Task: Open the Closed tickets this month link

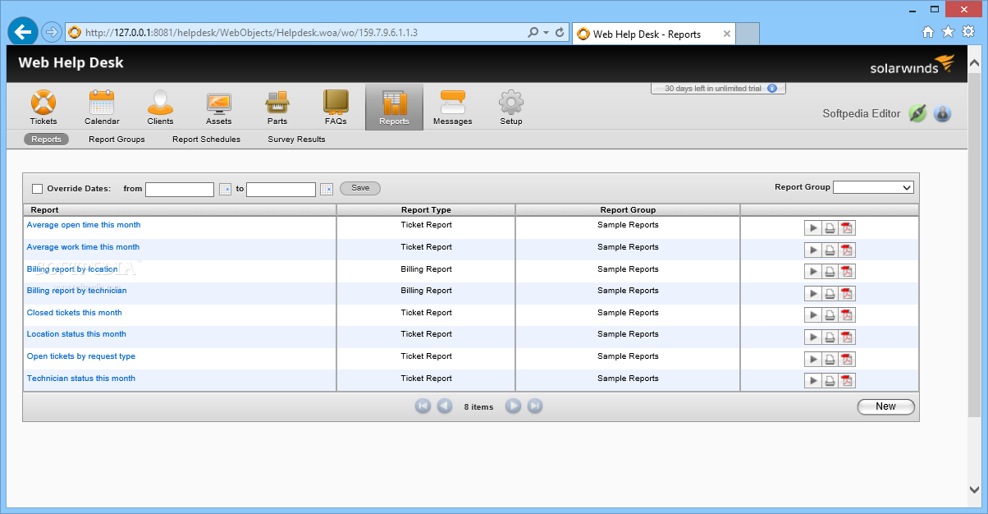Action: tap(75, 313)
